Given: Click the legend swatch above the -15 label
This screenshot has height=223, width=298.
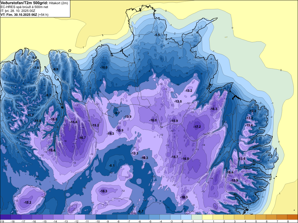Looking at the screenshot, I should 48,217.
